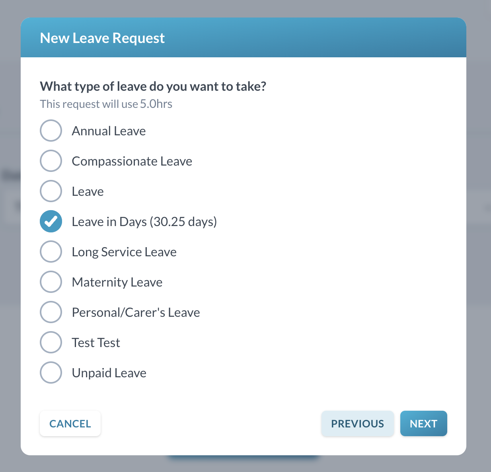Select the Long Service Leave radio button
Image resolution: width=491 pixels, height=472 pixels.
[x=51, y=252]
